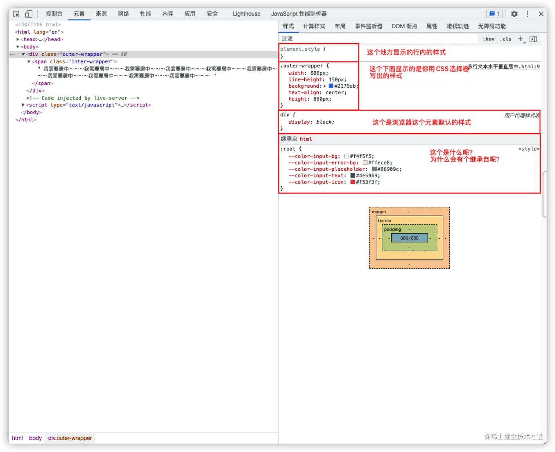Switch to the 性能 tab
Image resolution: width=555 pixels, height=452 pixels.
tap(146, 14)
